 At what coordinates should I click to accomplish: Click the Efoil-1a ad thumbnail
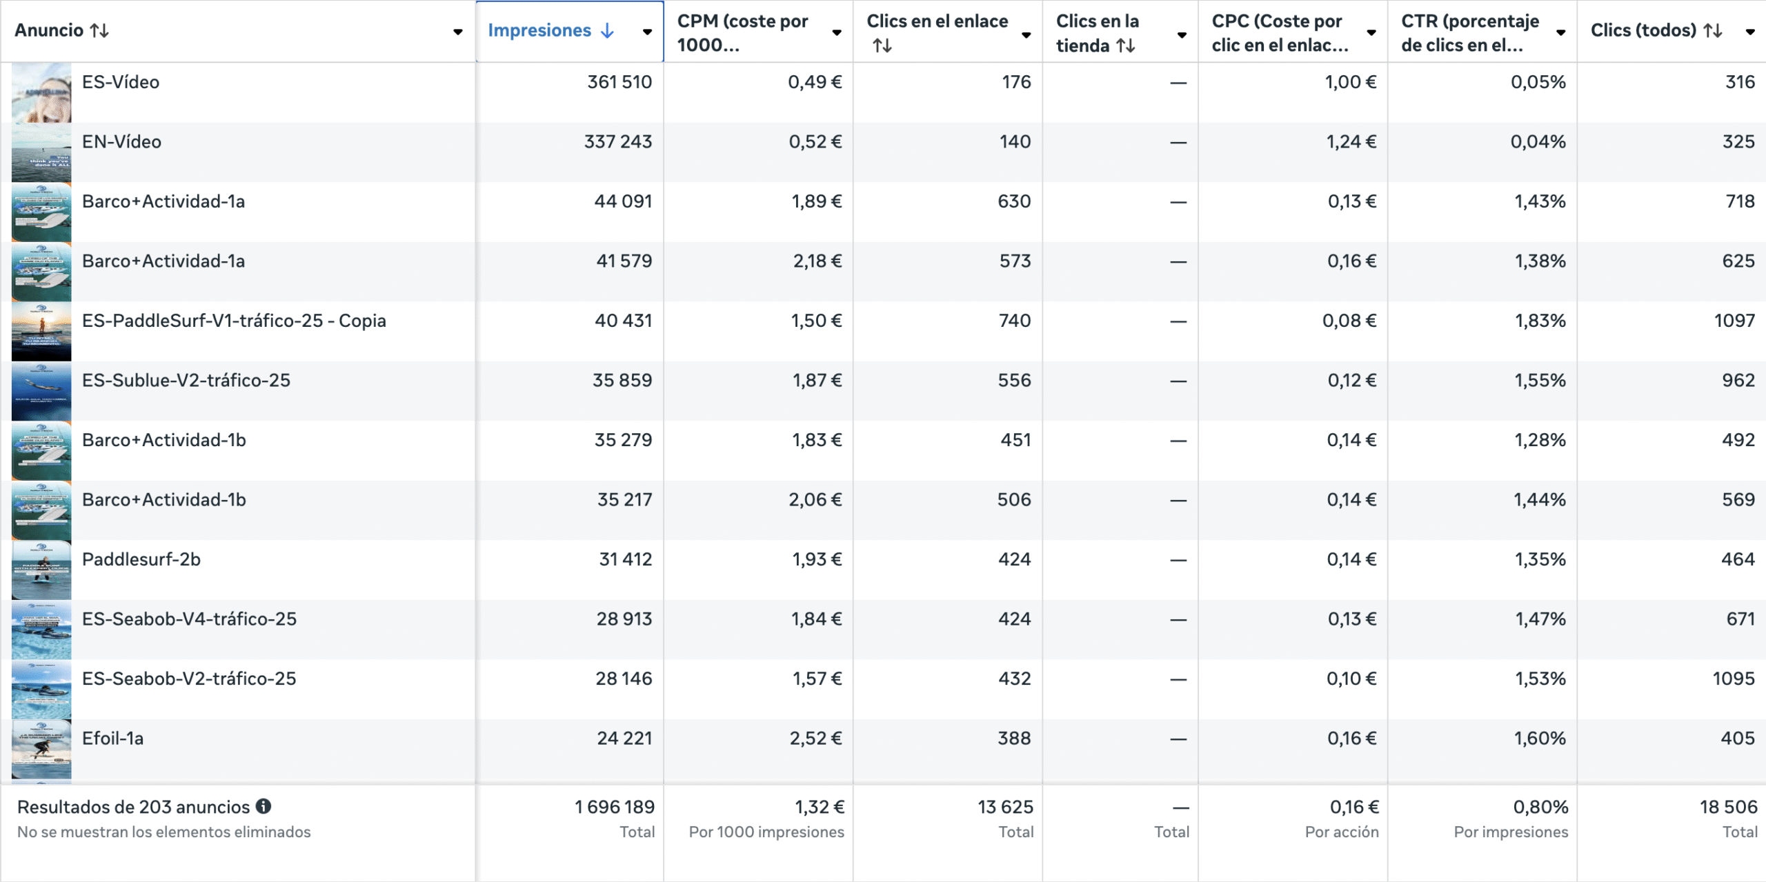(x=41, y=749)
